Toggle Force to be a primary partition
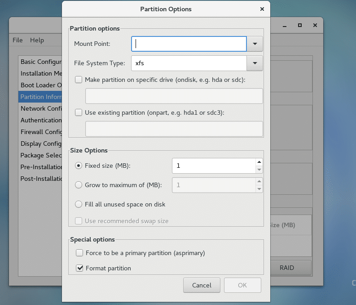This screenshot has height=305, width=356. (79, 253)
